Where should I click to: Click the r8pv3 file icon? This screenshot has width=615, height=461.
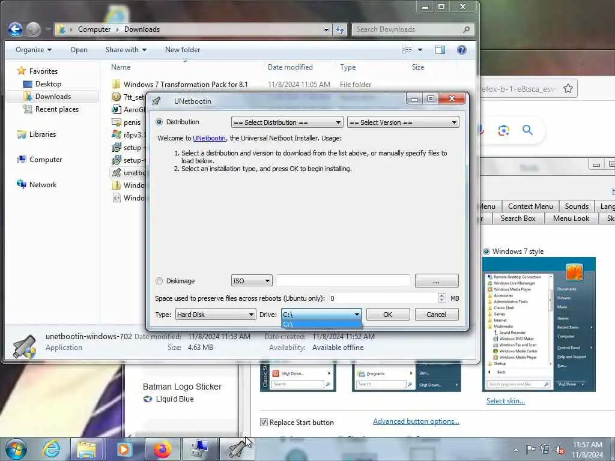(x=116, y=134)
